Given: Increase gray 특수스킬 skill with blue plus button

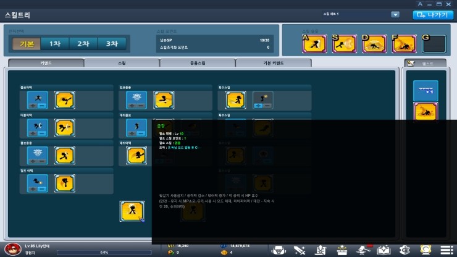Looking at the screenshot, I should click(258, 106).
